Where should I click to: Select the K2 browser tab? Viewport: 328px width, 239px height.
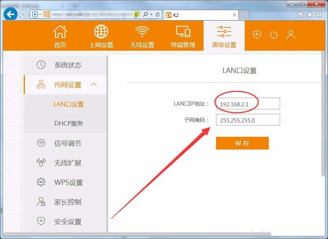click(x=200, y=15)
